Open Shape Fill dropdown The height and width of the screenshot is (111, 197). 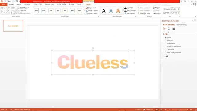(91, 8)
